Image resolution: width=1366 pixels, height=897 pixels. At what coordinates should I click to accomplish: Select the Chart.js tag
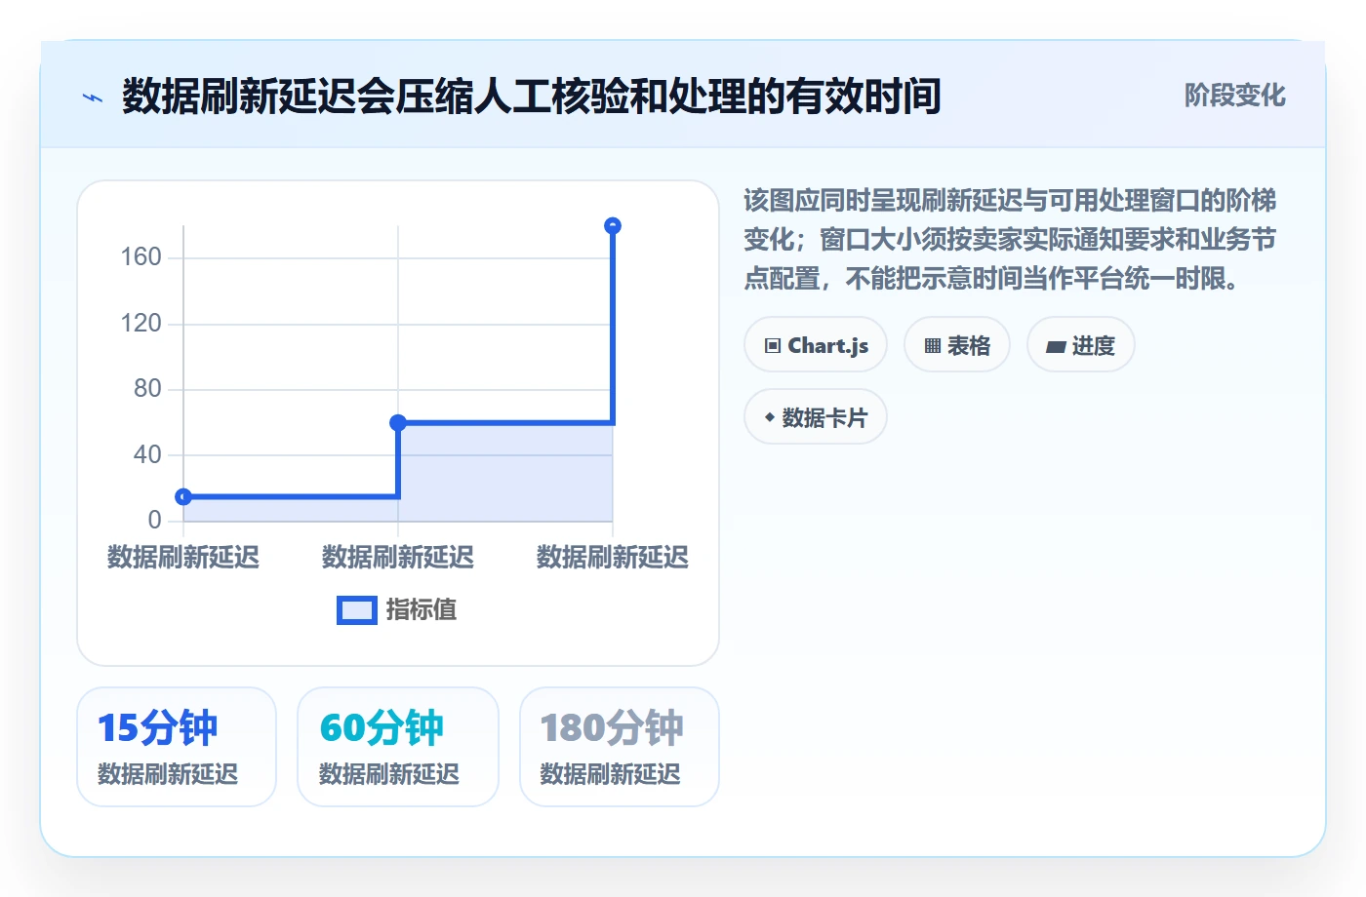pos(816,345)
